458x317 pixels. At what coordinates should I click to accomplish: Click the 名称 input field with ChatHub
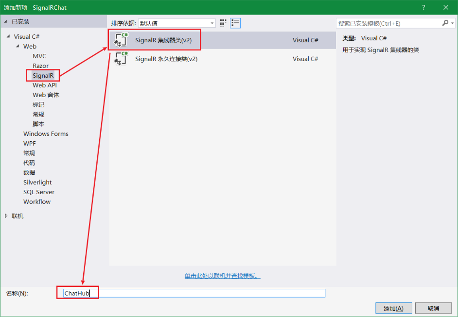tap(194, 293)
